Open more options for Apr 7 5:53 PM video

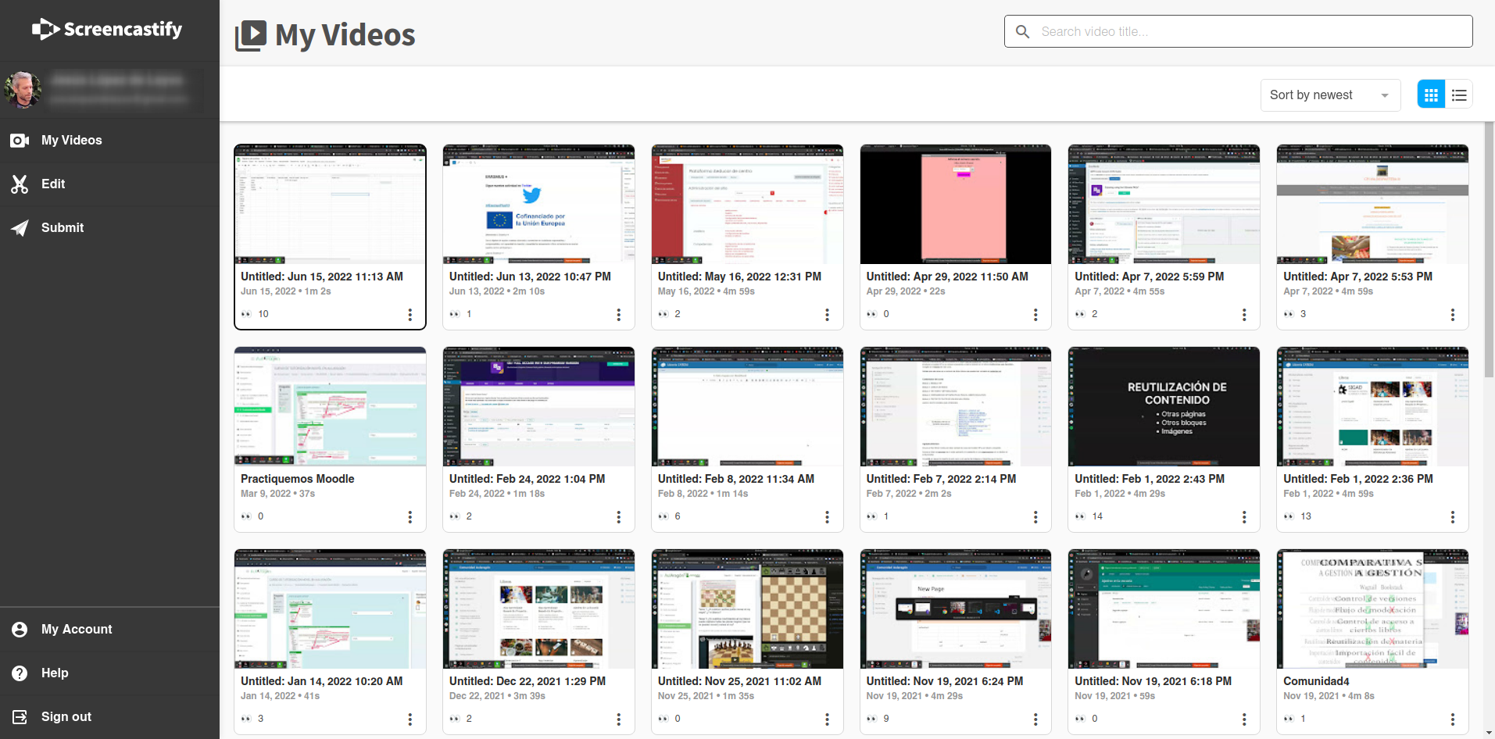(x=1454, y=315)
